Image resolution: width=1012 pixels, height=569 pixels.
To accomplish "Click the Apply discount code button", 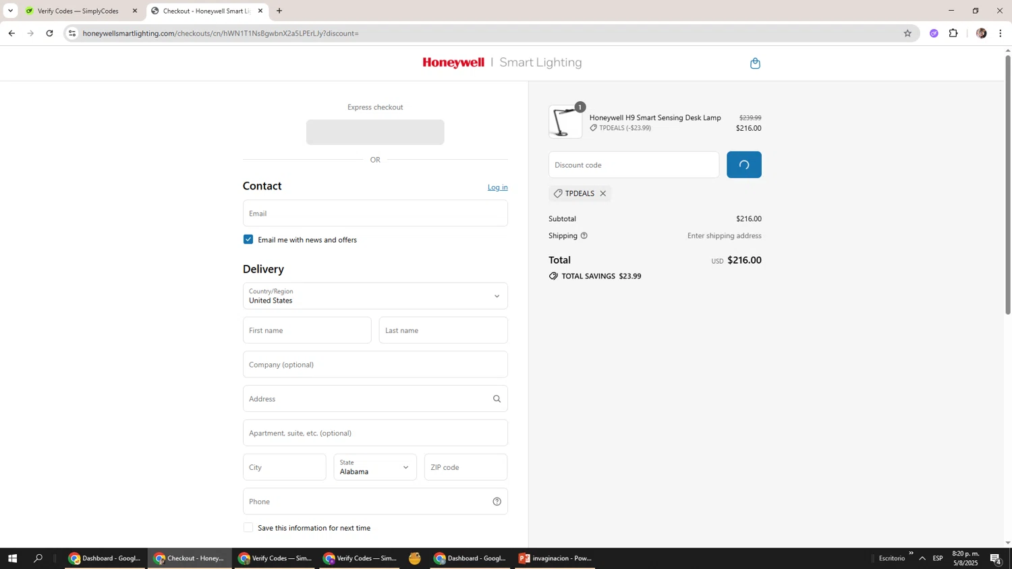I will click(x=743, y=164).
